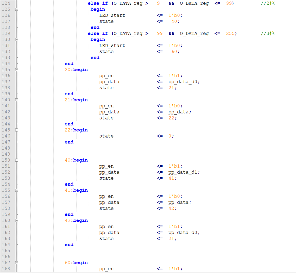Place cursor on the //3位 comment
This screenshot has width=296, height=273.
[x=268, y=34]
